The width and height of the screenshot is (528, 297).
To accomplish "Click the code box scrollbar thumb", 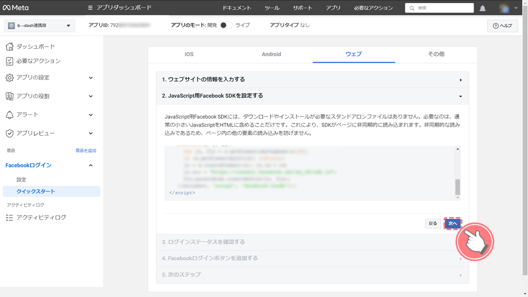I will pyautogui.click(x=457, y=187).
